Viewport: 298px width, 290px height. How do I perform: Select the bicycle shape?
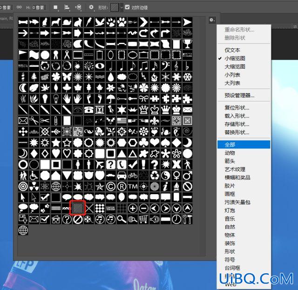click(x=133, y=175)
